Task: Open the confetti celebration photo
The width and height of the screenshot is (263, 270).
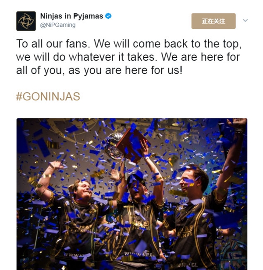Action: point(132,194)
